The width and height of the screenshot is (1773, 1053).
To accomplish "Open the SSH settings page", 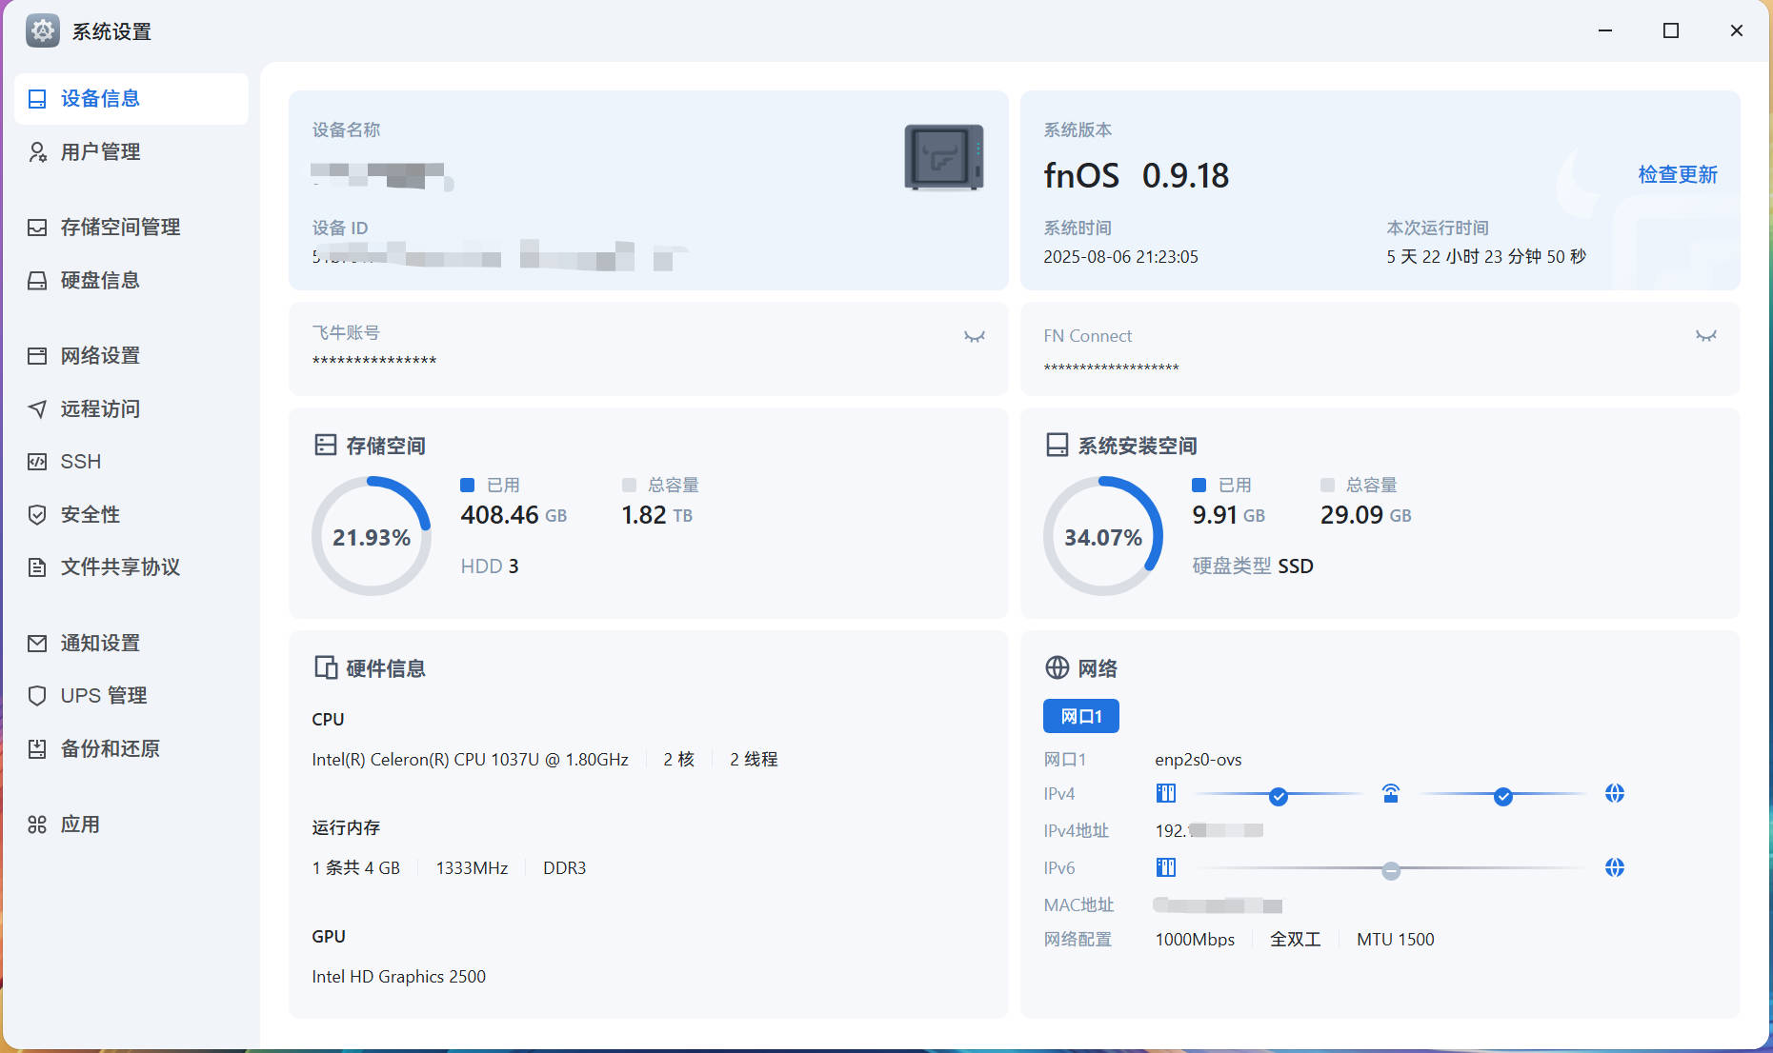I will click(x=80, y=462).
